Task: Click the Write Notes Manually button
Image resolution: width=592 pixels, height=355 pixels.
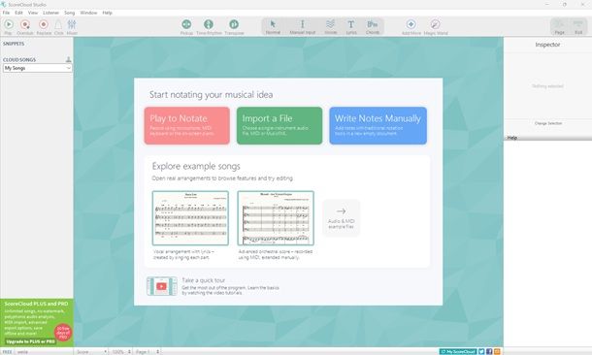Action: click(x=378, y=126)
